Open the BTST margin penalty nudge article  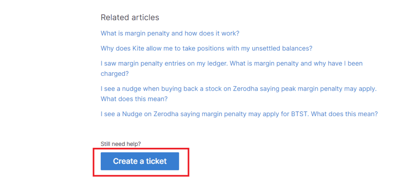click(239, 114)
